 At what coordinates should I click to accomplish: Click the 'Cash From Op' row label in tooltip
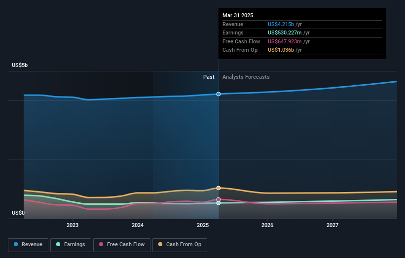coord(240,50)
